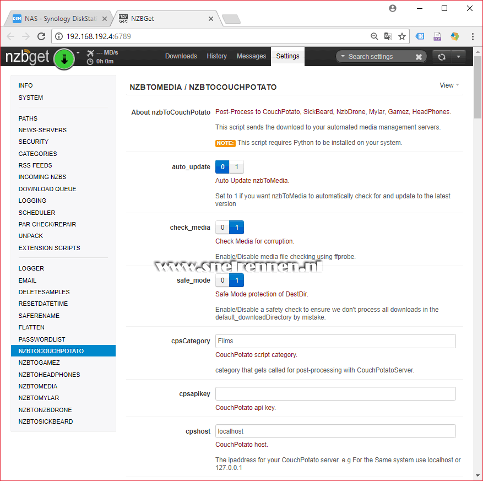Go to DOWNLOAD QUEUE settings

coord(47,189)
